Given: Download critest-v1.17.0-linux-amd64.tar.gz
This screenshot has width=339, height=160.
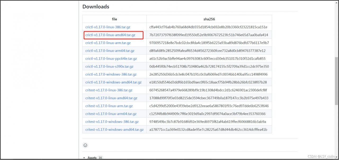Looking at the screenshot, I should [111, 98].
